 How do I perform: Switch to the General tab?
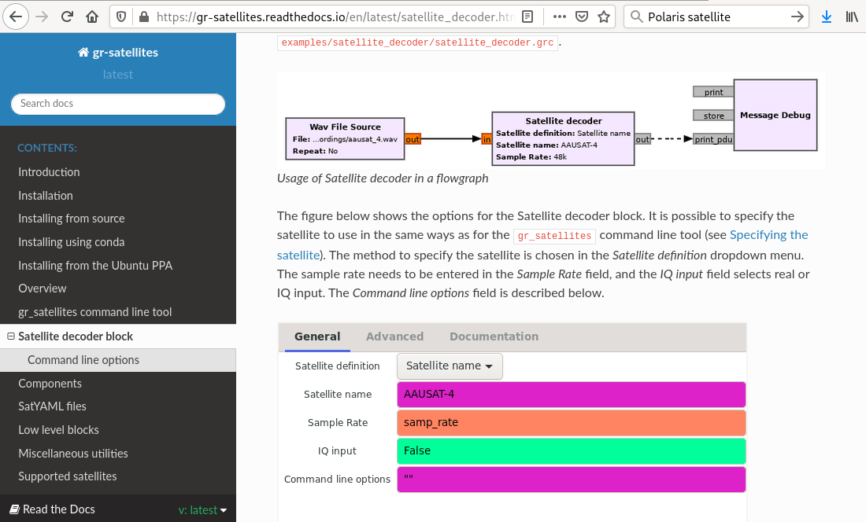(x=317, y=336)
